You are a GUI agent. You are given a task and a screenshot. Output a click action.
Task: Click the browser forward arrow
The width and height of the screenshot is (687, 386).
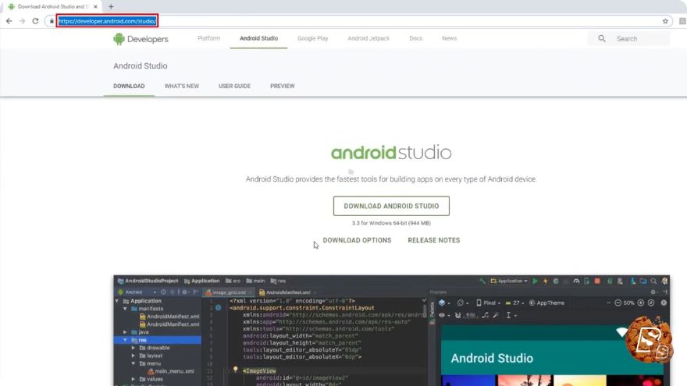(x=23, y=21)
